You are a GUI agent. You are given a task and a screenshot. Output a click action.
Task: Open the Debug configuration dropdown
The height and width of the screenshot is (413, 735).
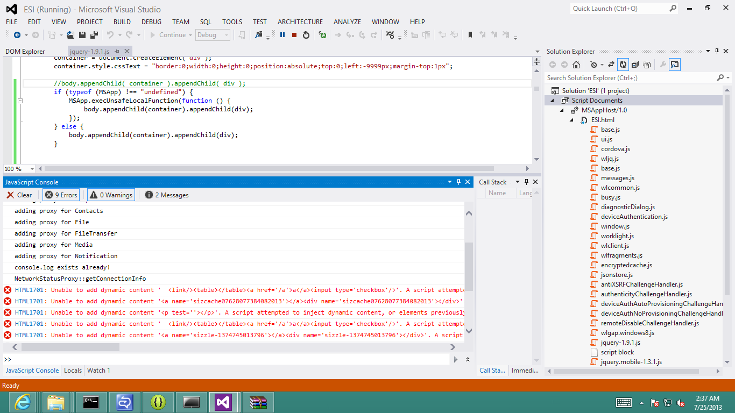pos(213,35)
